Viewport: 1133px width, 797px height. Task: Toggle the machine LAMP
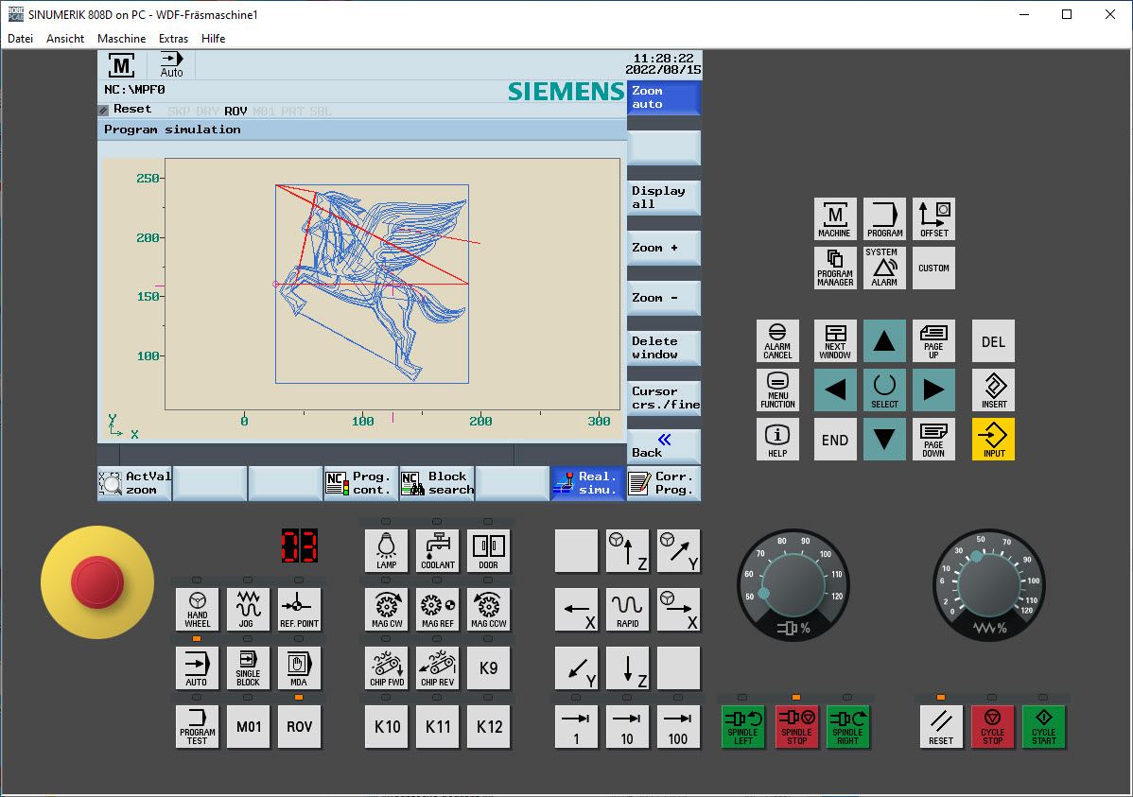(387, 550)
